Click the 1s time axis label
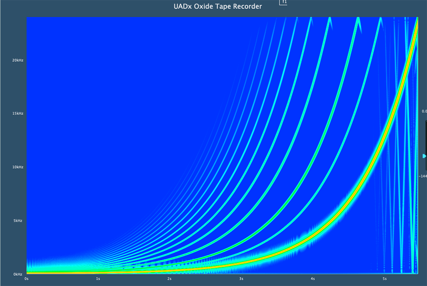This screenshot has height=286, width=427. tap(98, 278)
